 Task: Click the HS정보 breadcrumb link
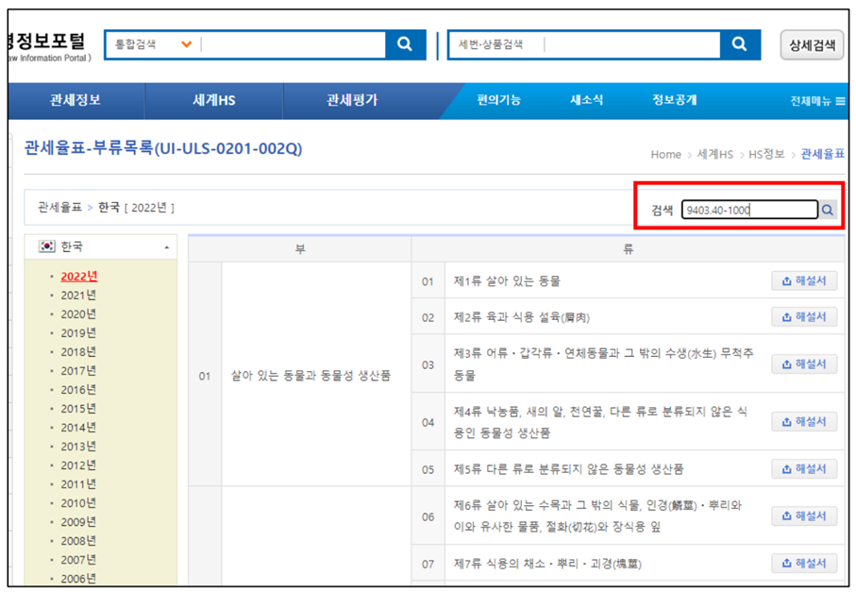766,155
